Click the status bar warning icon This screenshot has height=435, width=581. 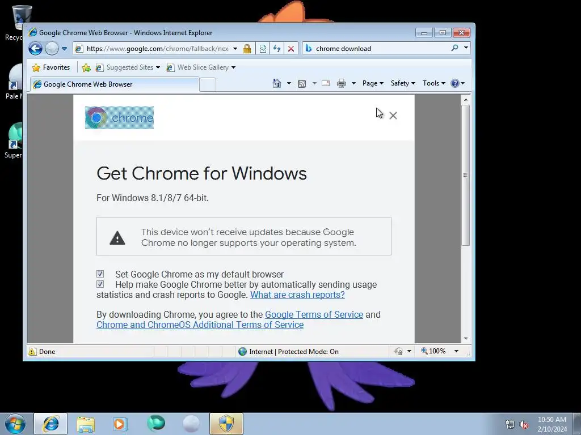[x=32, y=351]
